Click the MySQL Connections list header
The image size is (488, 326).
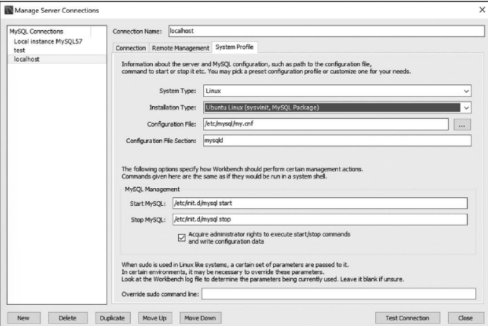point(36,31)
